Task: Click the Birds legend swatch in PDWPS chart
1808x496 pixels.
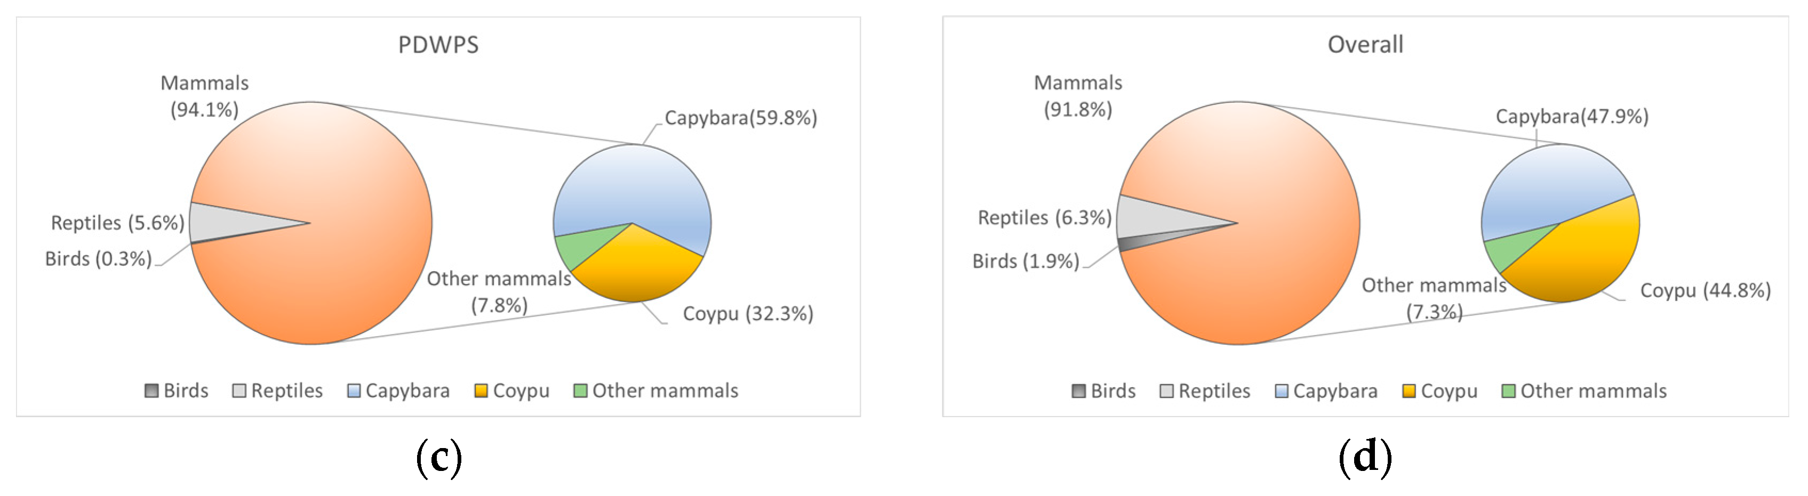Action: click(151, 391)
